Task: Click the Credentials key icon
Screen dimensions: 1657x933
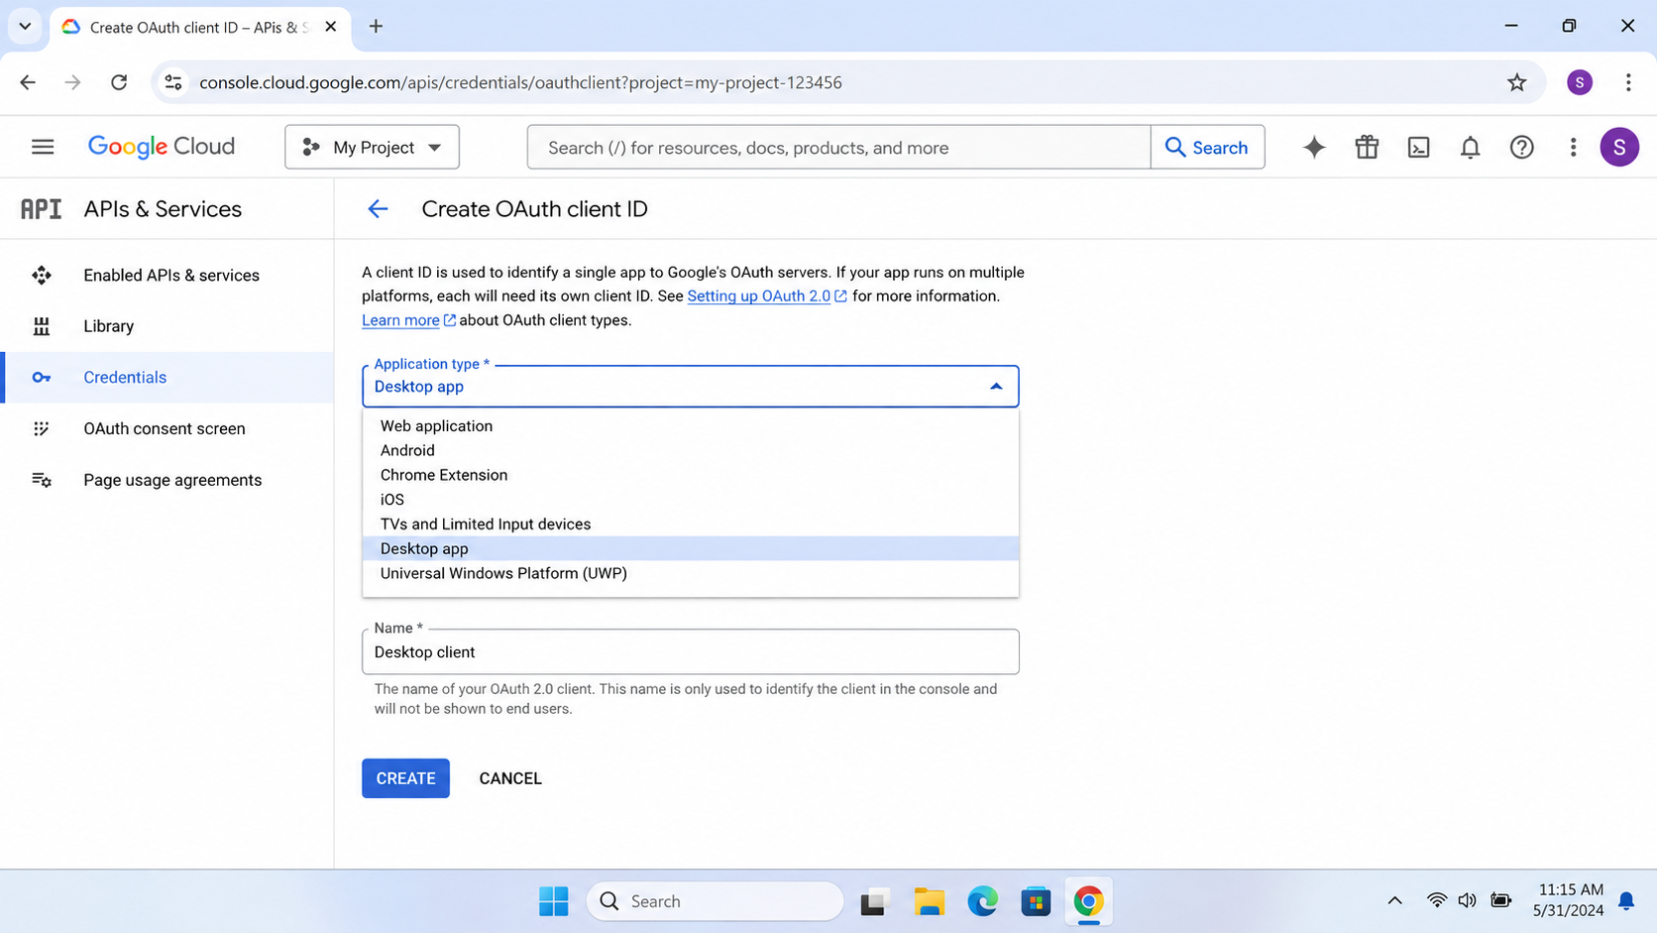Action: click(x=42, y=378)
